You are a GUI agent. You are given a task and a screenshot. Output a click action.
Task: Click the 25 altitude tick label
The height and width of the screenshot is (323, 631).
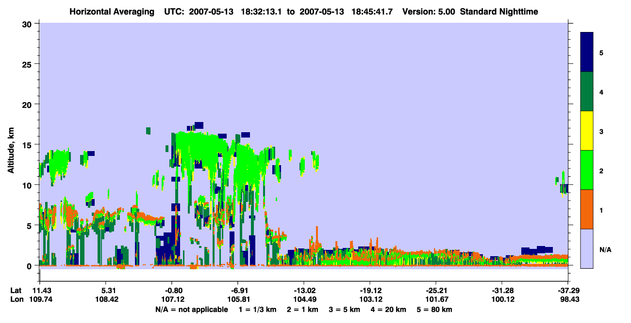28,64
